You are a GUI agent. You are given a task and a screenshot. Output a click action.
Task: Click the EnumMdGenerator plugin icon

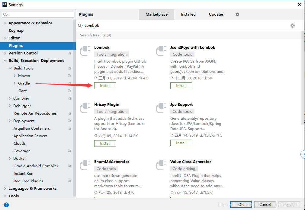click(x=85, y=165)
